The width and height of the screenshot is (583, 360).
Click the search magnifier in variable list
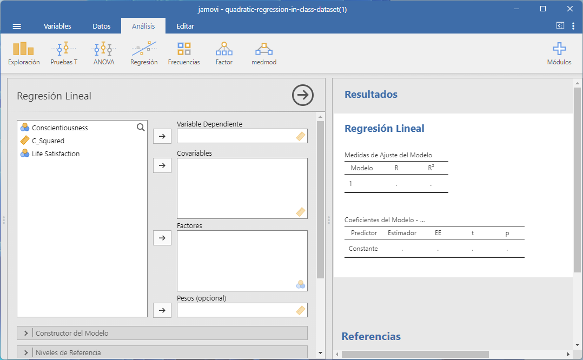pyautogui.click(x=141, y=128)
